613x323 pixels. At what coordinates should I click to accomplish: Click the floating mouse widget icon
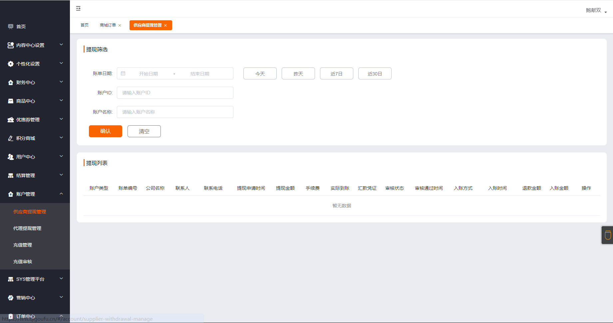coord(608,235)
